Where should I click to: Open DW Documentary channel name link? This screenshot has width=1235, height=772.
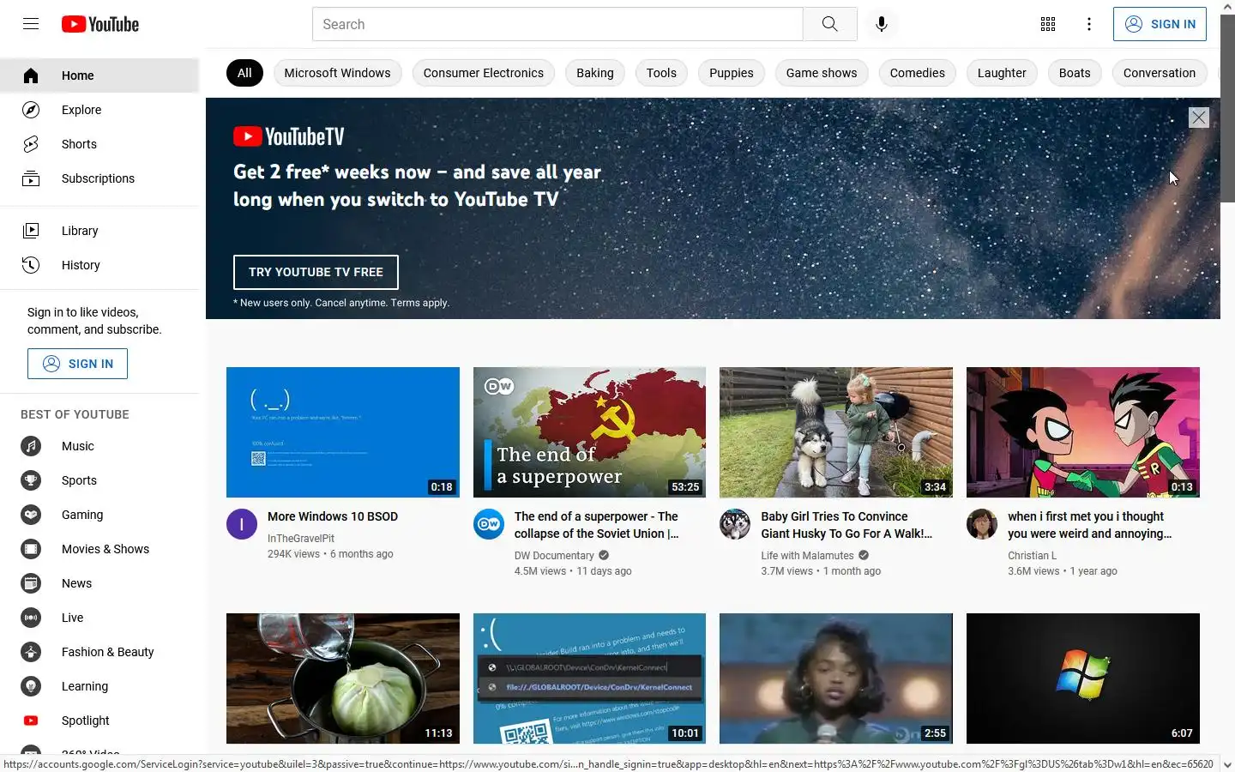554,556
